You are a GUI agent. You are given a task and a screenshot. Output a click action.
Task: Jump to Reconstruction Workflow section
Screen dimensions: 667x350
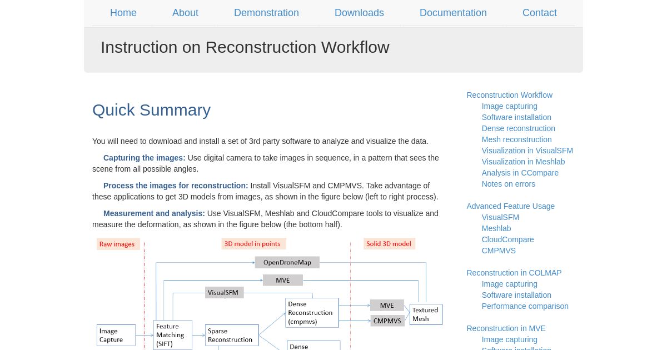pos(510,95)
